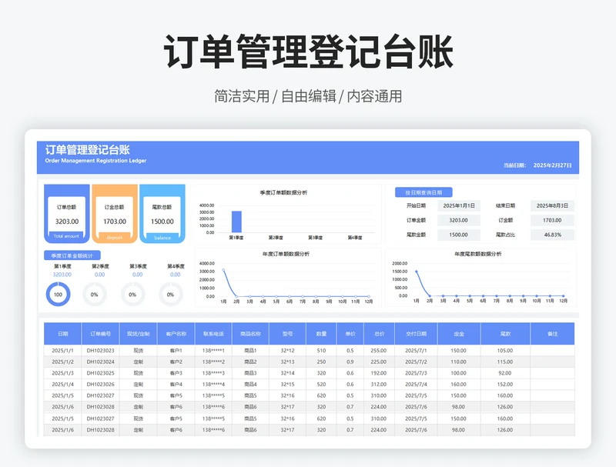Click the 现货/定制 column header
616x467 pixels.
tap(139, 334)
